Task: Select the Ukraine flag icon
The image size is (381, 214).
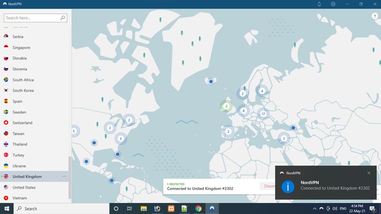Action: pos(6,165)
